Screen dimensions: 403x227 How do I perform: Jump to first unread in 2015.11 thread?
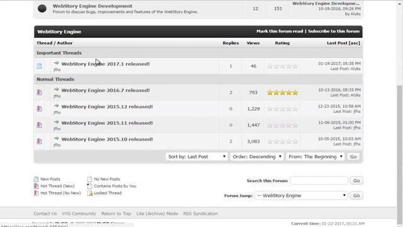[56, 122]
